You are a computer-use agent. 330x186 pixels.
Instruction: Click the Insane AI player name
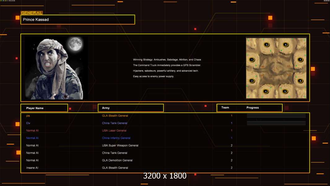(x=32, y=168)
